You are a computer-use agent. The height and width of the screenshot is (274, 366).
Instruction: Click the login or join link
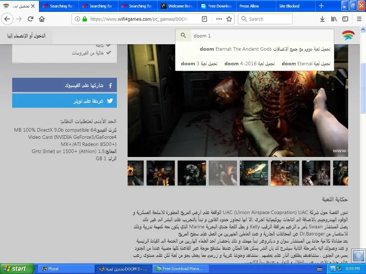(26, 36)
